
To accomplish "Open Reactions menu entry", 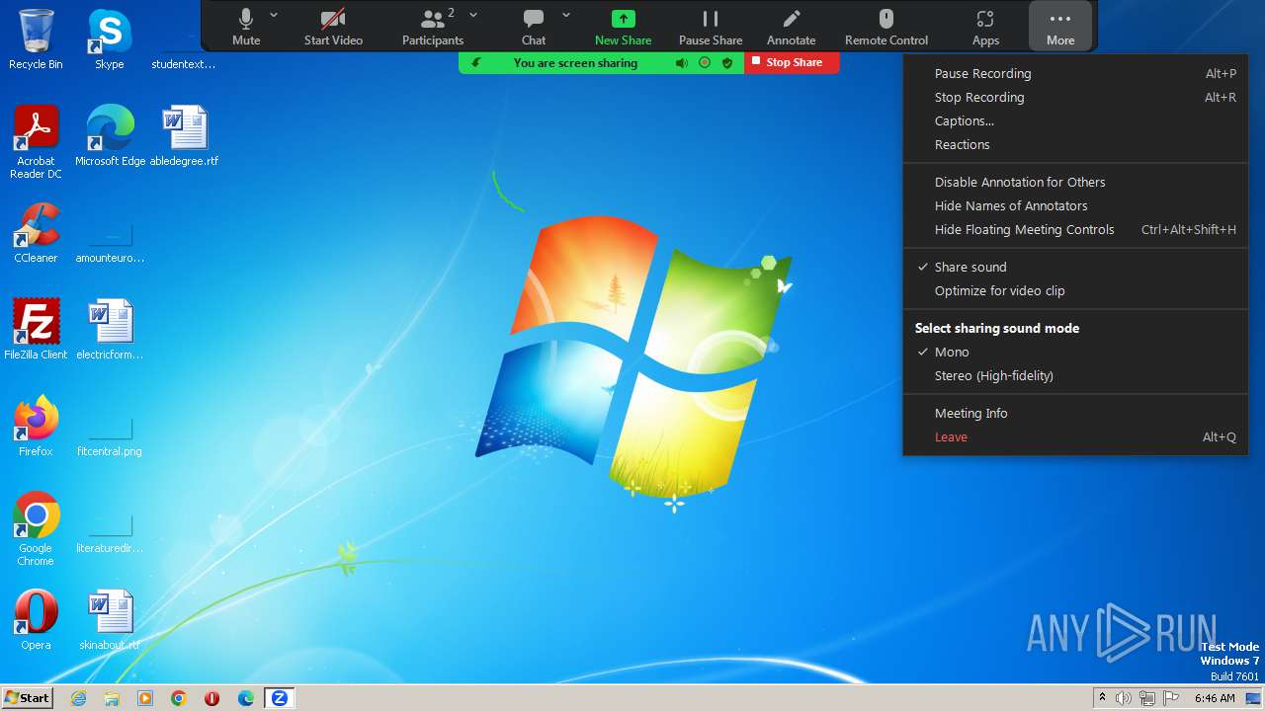I will click(1075, 144).
